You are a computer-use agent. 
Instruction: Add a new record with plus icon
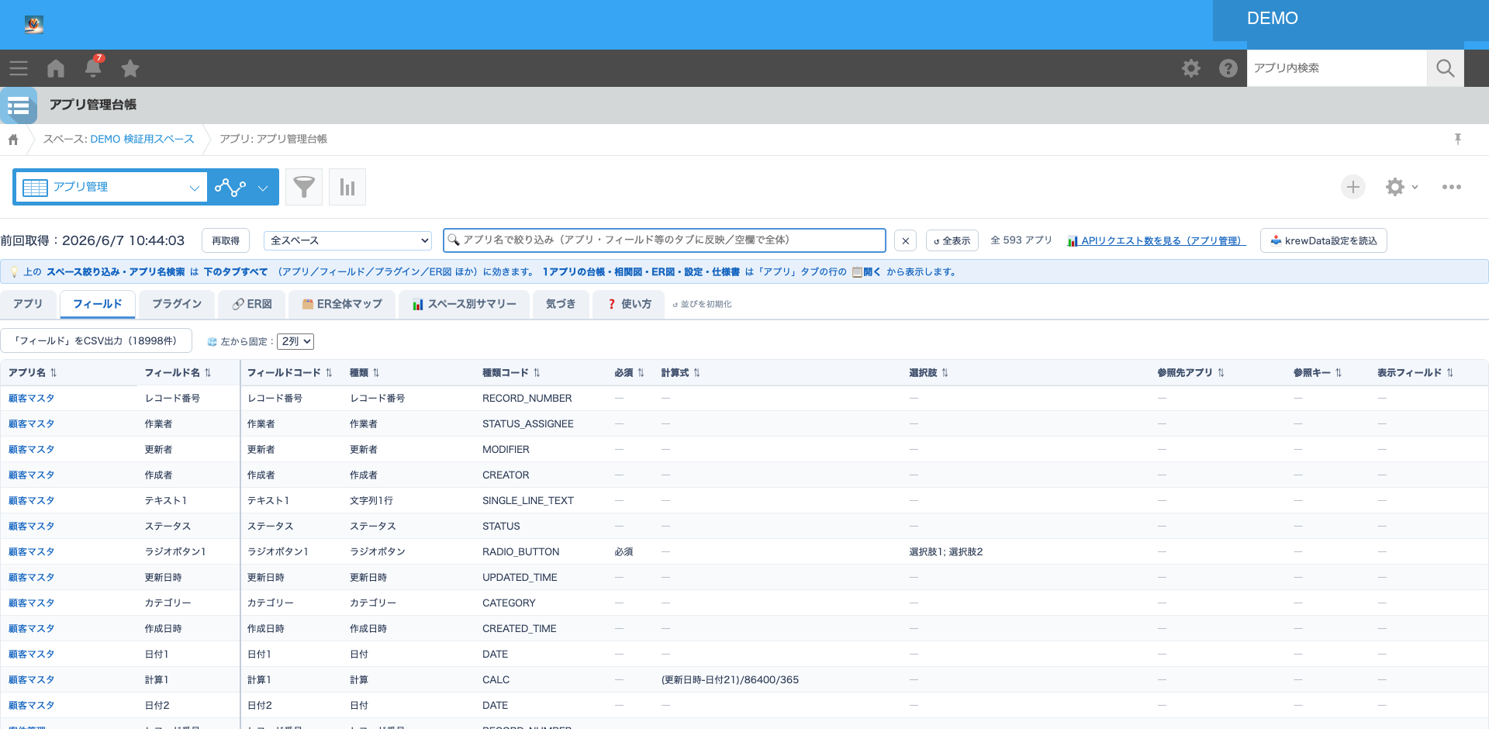coord(1353,187)
